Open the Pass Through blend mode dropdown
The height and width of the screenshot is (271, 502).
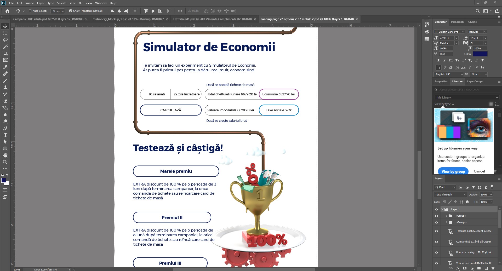tap(450, 195)
